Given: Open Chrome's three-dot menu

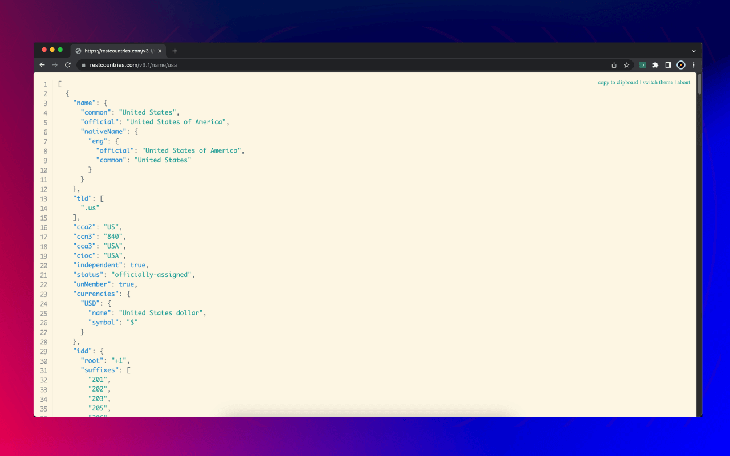Looking at the screenshot, I should pos(693,65).
